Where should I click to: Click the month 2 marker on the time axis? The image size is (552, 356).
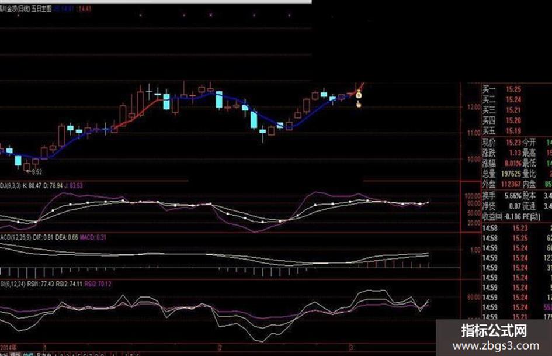point(220,348)
